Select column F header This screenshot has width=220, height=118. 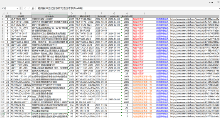[101, 14]
